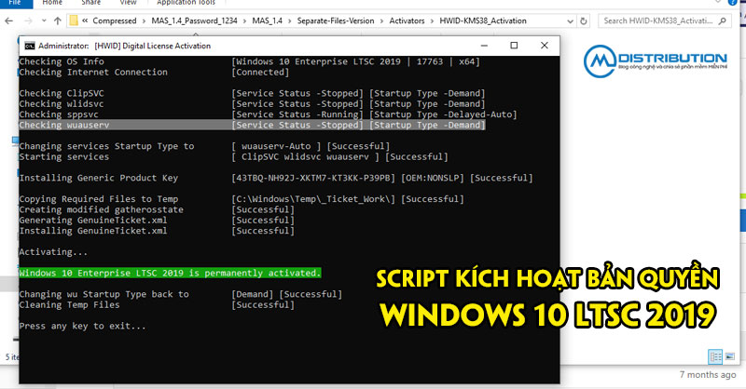The height and width of the screenshot is (389, 746).
Task: Select Separate-Files-Version breadcrumb
Action: coord(336,20)
